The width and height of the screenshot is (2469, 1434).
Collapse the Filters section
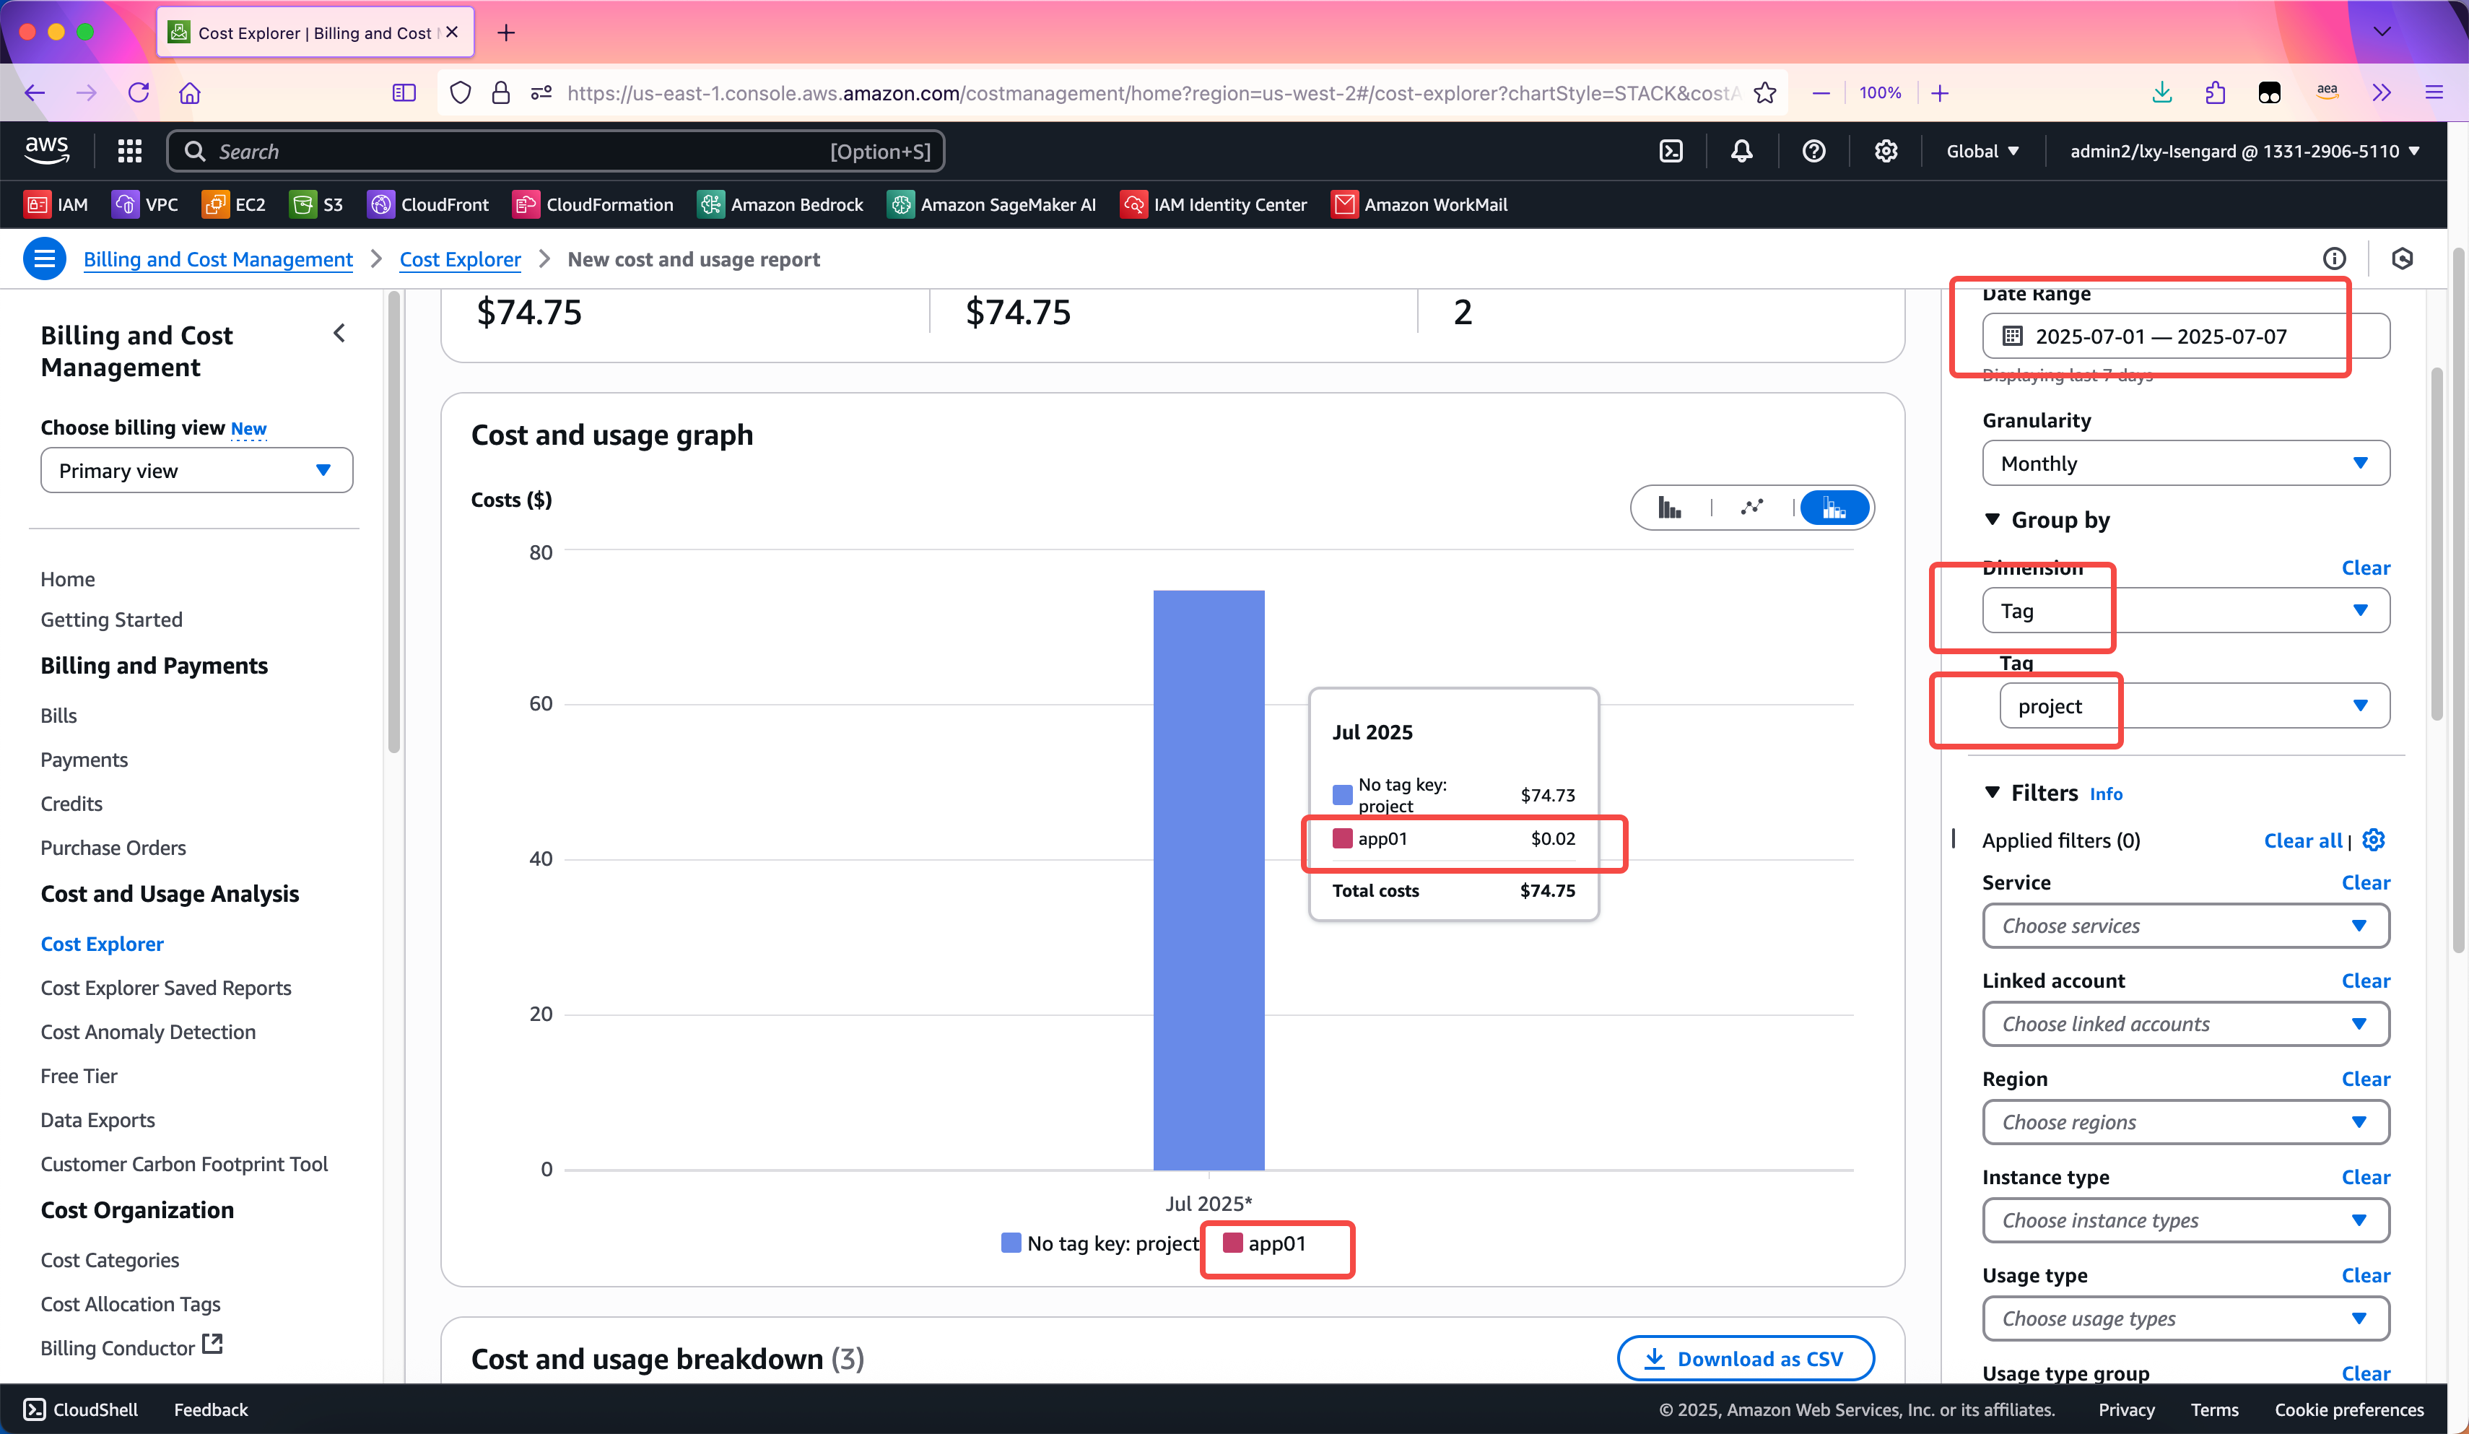click(x=1992, y=792)
